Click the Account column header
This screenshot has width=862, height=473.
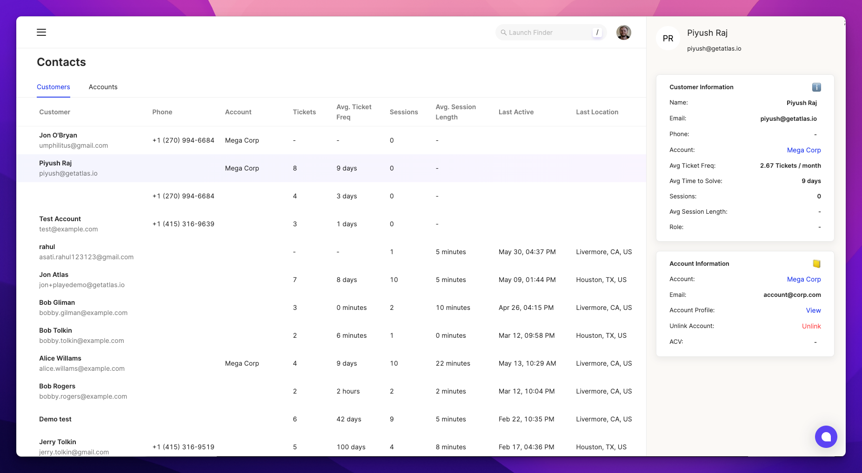(x=238, y=112)
